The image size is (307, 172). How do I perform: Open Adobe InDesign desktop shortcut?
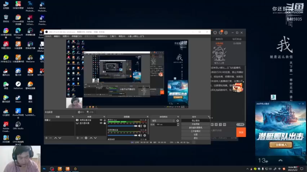[30, 20]
